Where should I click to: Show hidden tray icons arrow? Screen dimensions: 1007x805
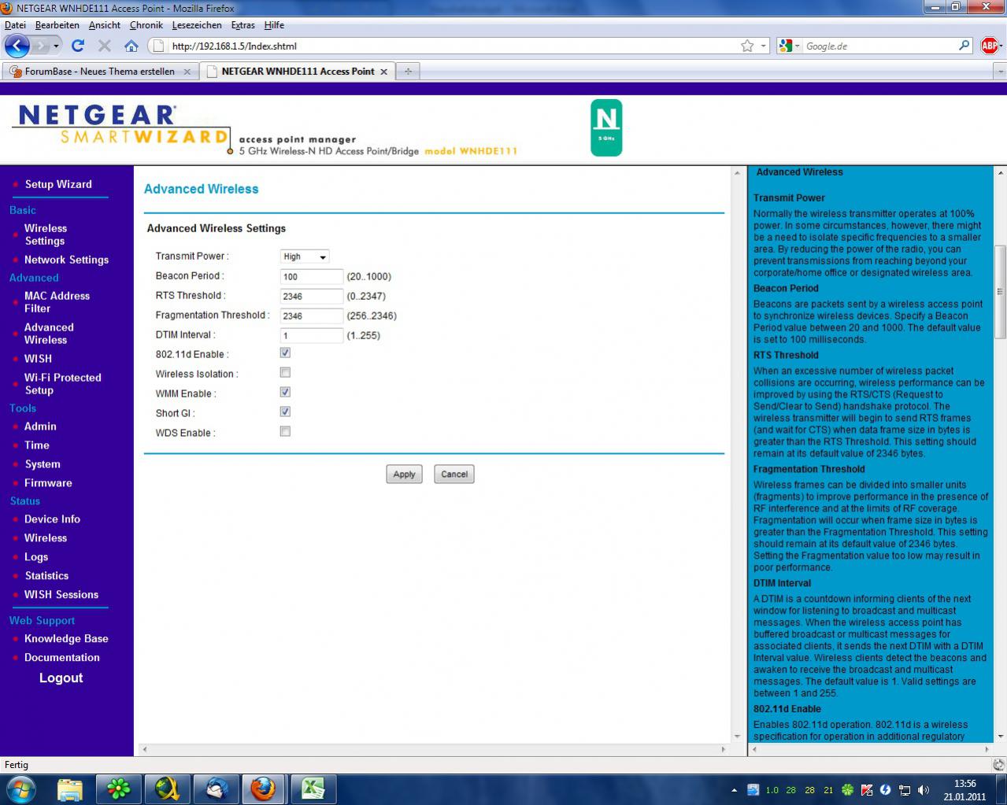click(x=734, y=790)
